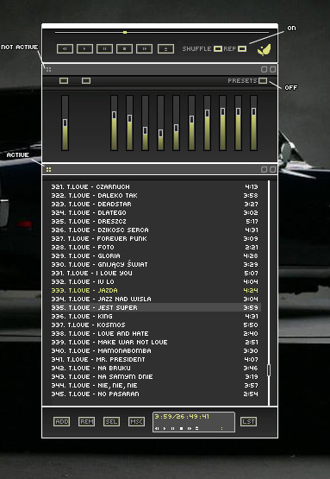Open the SEL selection menu
The image size is (330, 479).
[x=111, y=421]
